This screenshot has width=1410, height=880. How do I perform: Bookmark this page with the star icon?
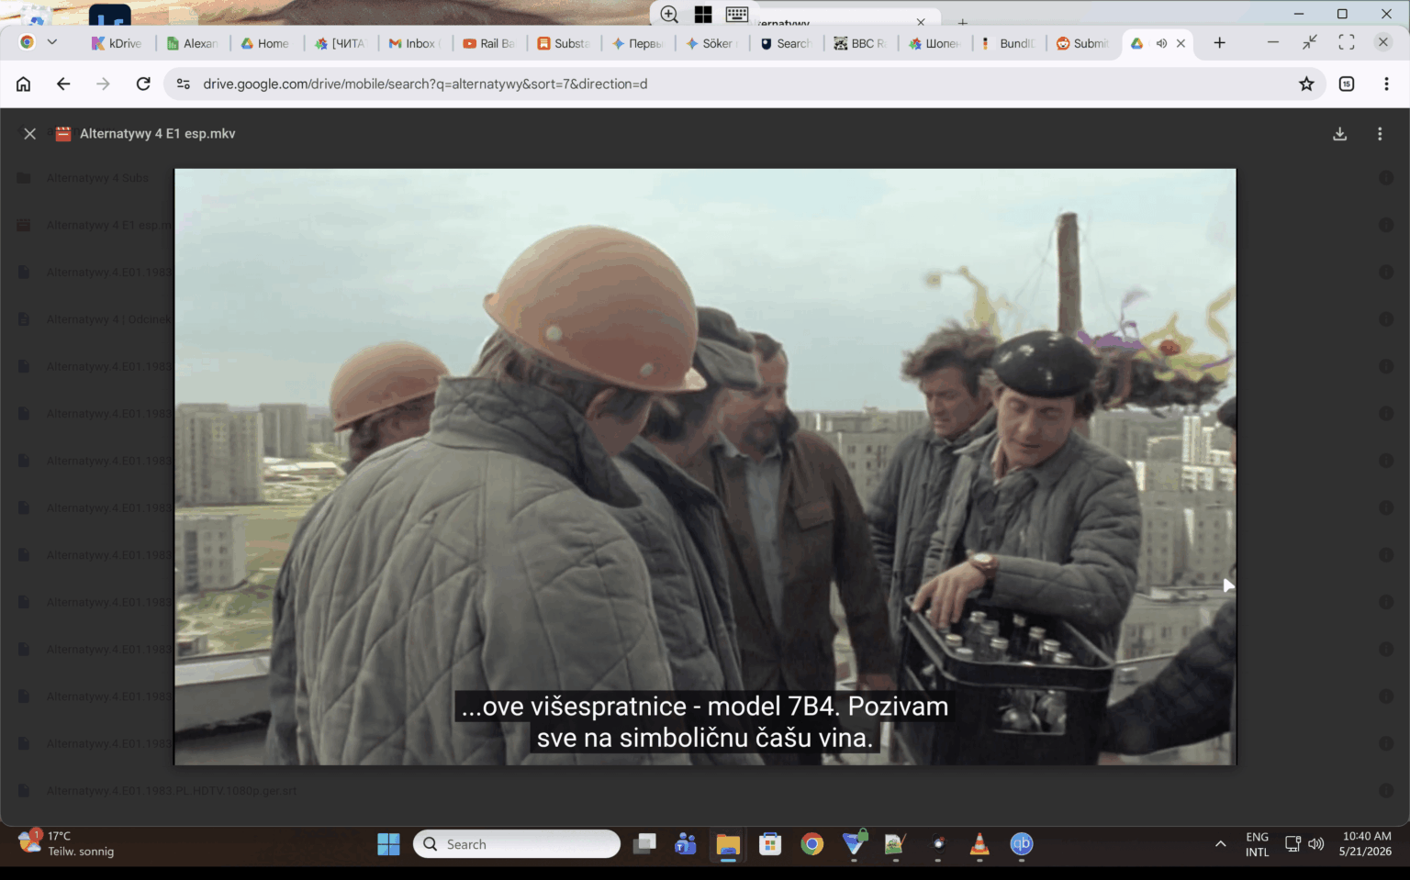point(1306,84)
